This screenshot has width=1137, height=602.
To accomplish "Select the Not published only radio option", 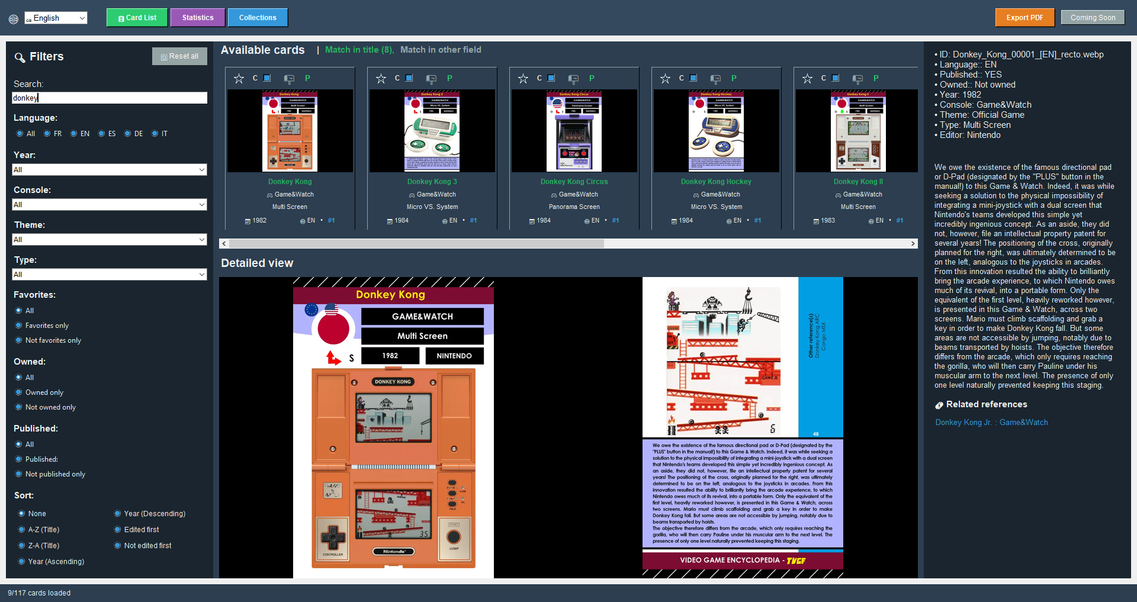I will click(x=19, y=474).
